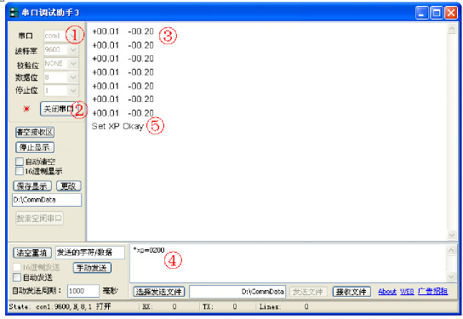Open the About link
This screenshot has width=463, height=319.
click(x=387, y=292)
